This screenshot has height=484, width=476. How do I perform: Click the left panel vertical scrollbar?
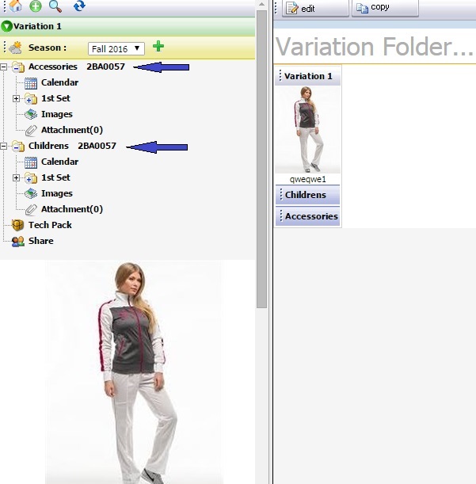coord(262,159)
